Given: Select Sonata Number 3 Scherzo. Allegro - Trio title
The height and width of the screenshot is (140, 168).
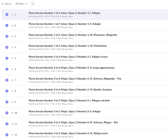Looking at the screenshot, I should click(73, 122).
